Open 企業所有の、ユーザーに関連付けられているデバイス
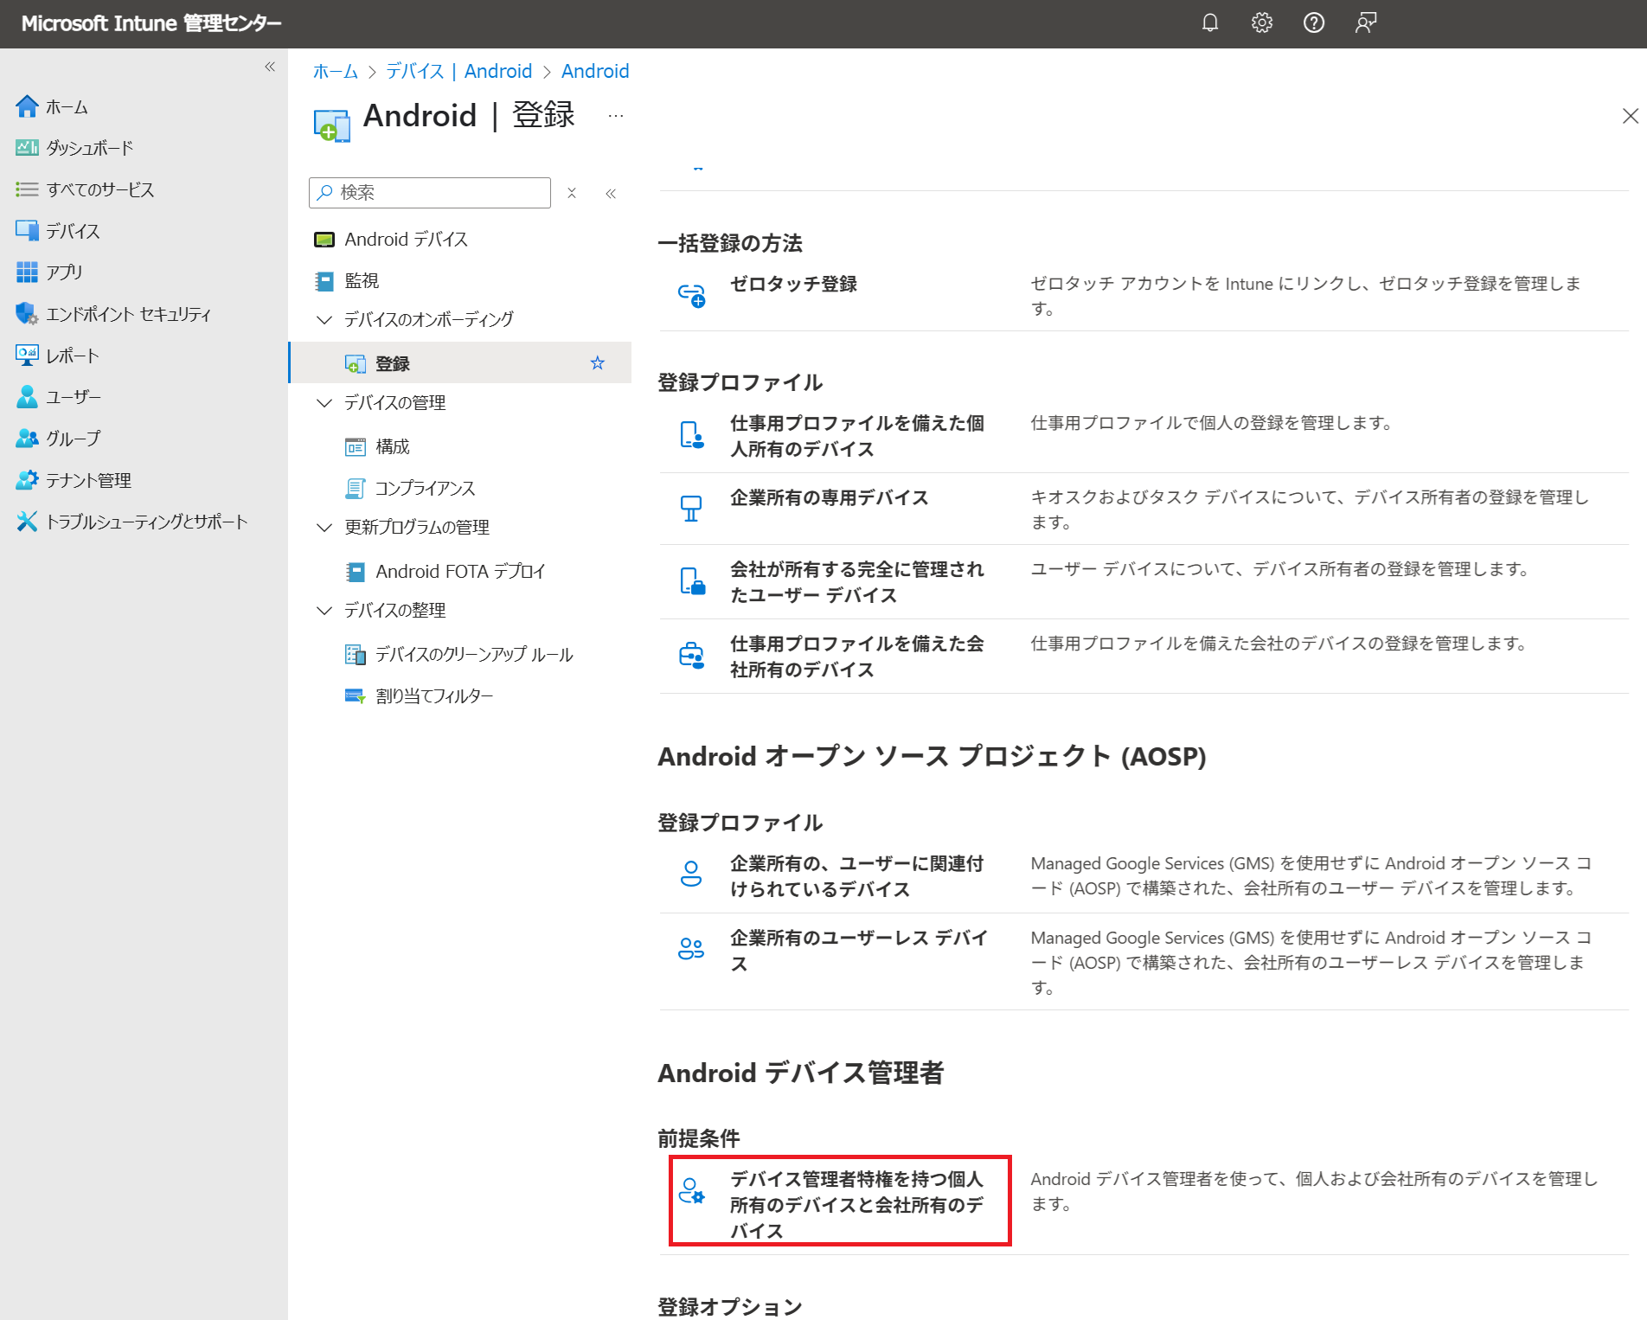 pos(857,876)
